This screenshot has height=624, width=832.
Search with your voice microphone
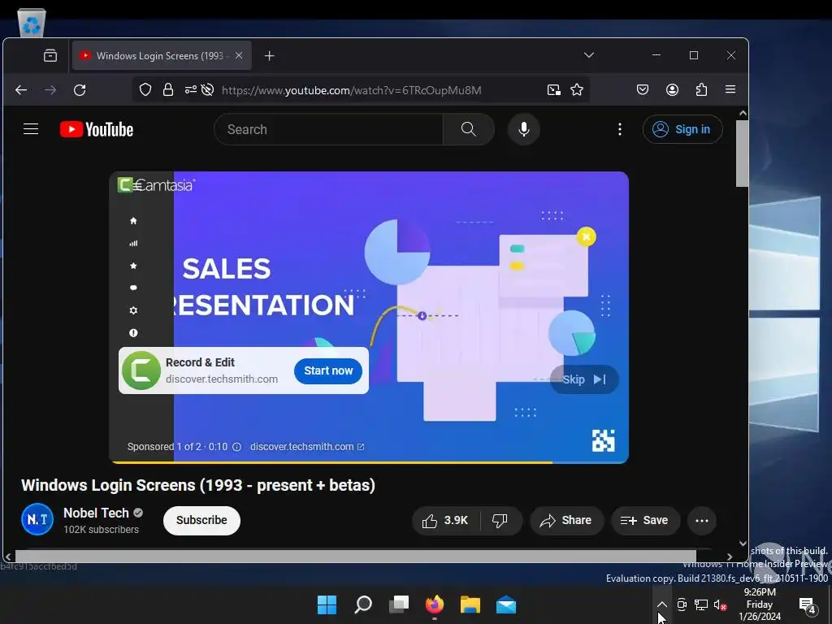pos(524,129)
